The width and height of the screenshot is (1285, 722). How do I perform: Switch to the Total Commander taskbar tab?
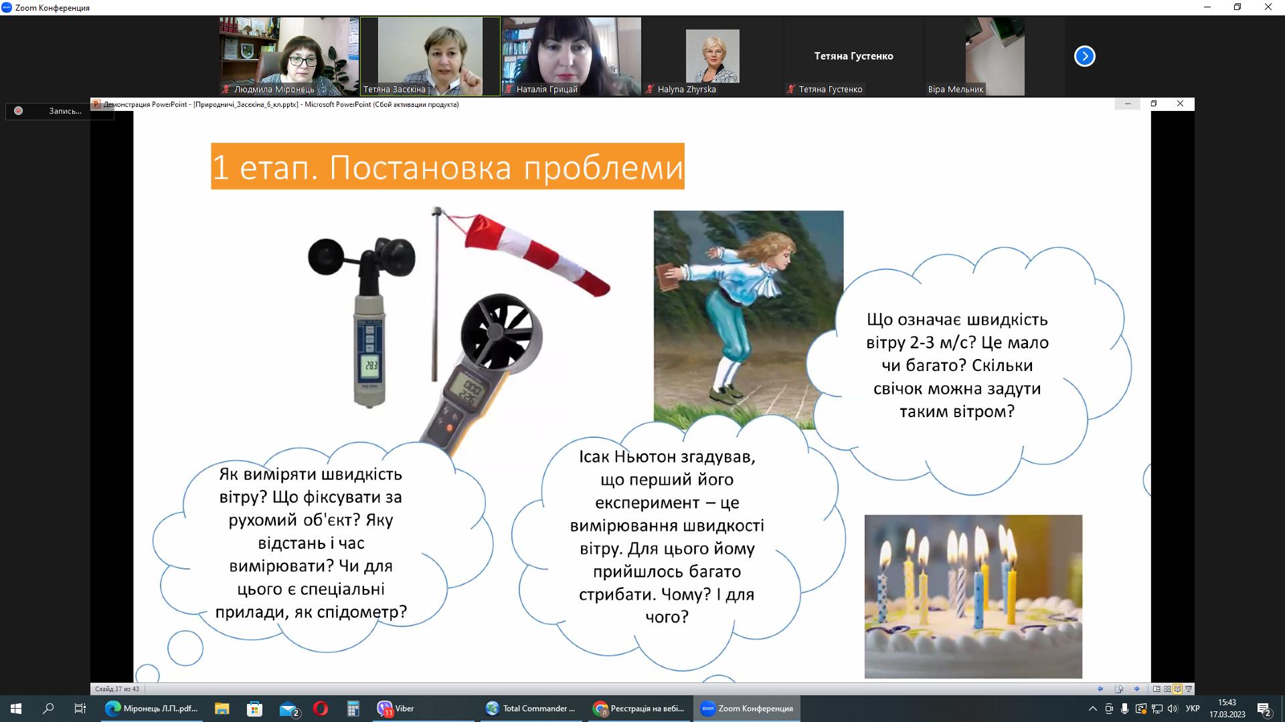[531, 709]
